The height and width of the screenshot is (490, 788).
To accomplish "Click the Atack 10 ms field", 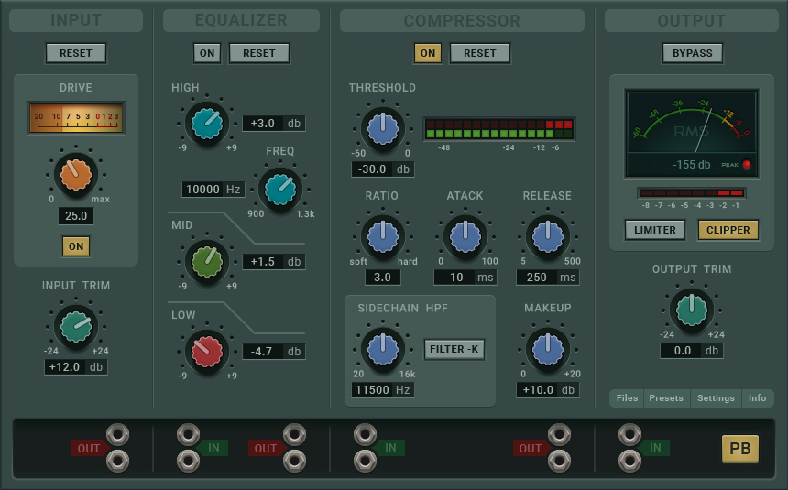I will [x=465, y=277].
